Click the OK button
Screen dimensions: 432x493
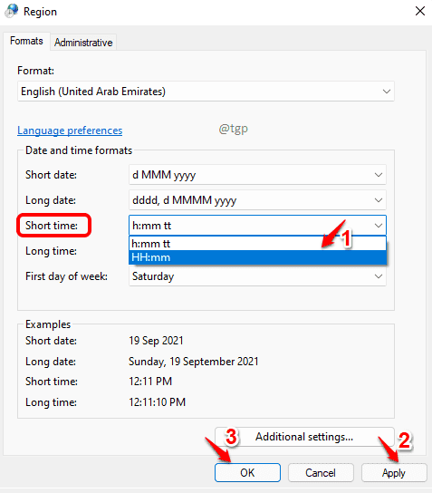click(247, 472)
